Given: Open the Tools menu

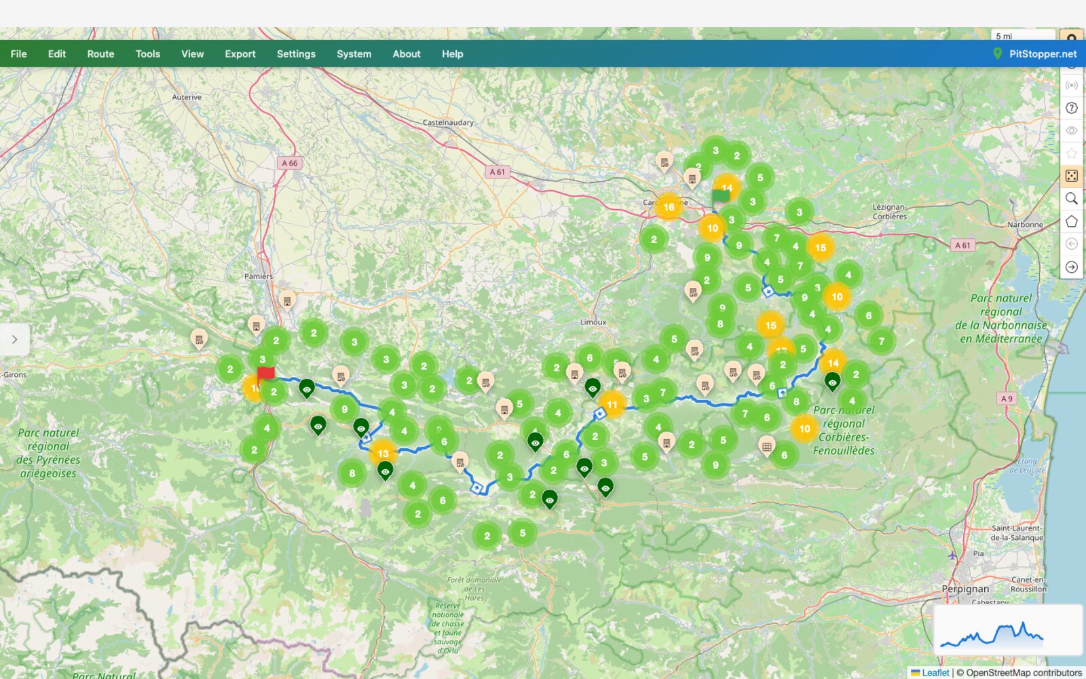Looking at the screenshot, I should pyautogui.click(x=147, y=54).
